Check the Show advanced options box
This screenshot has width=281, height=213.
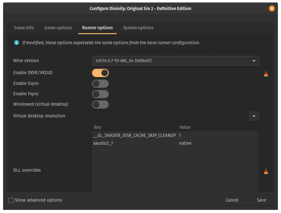click(11, 200)
